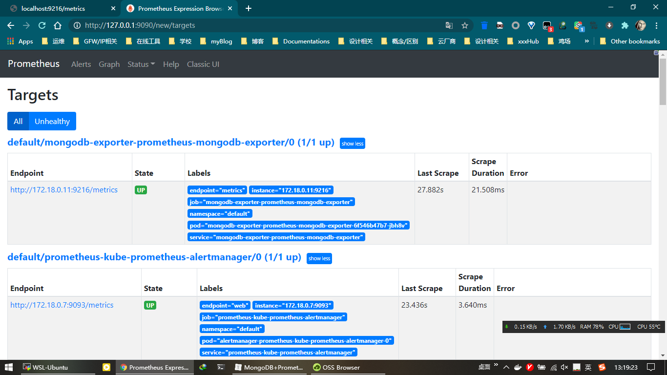667x375 pixels.
Task: Click the site information icon in address bar
Action: 77,25
